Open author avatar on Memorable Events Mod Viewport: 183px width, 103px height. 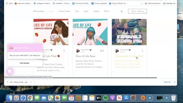coord(117,51)
